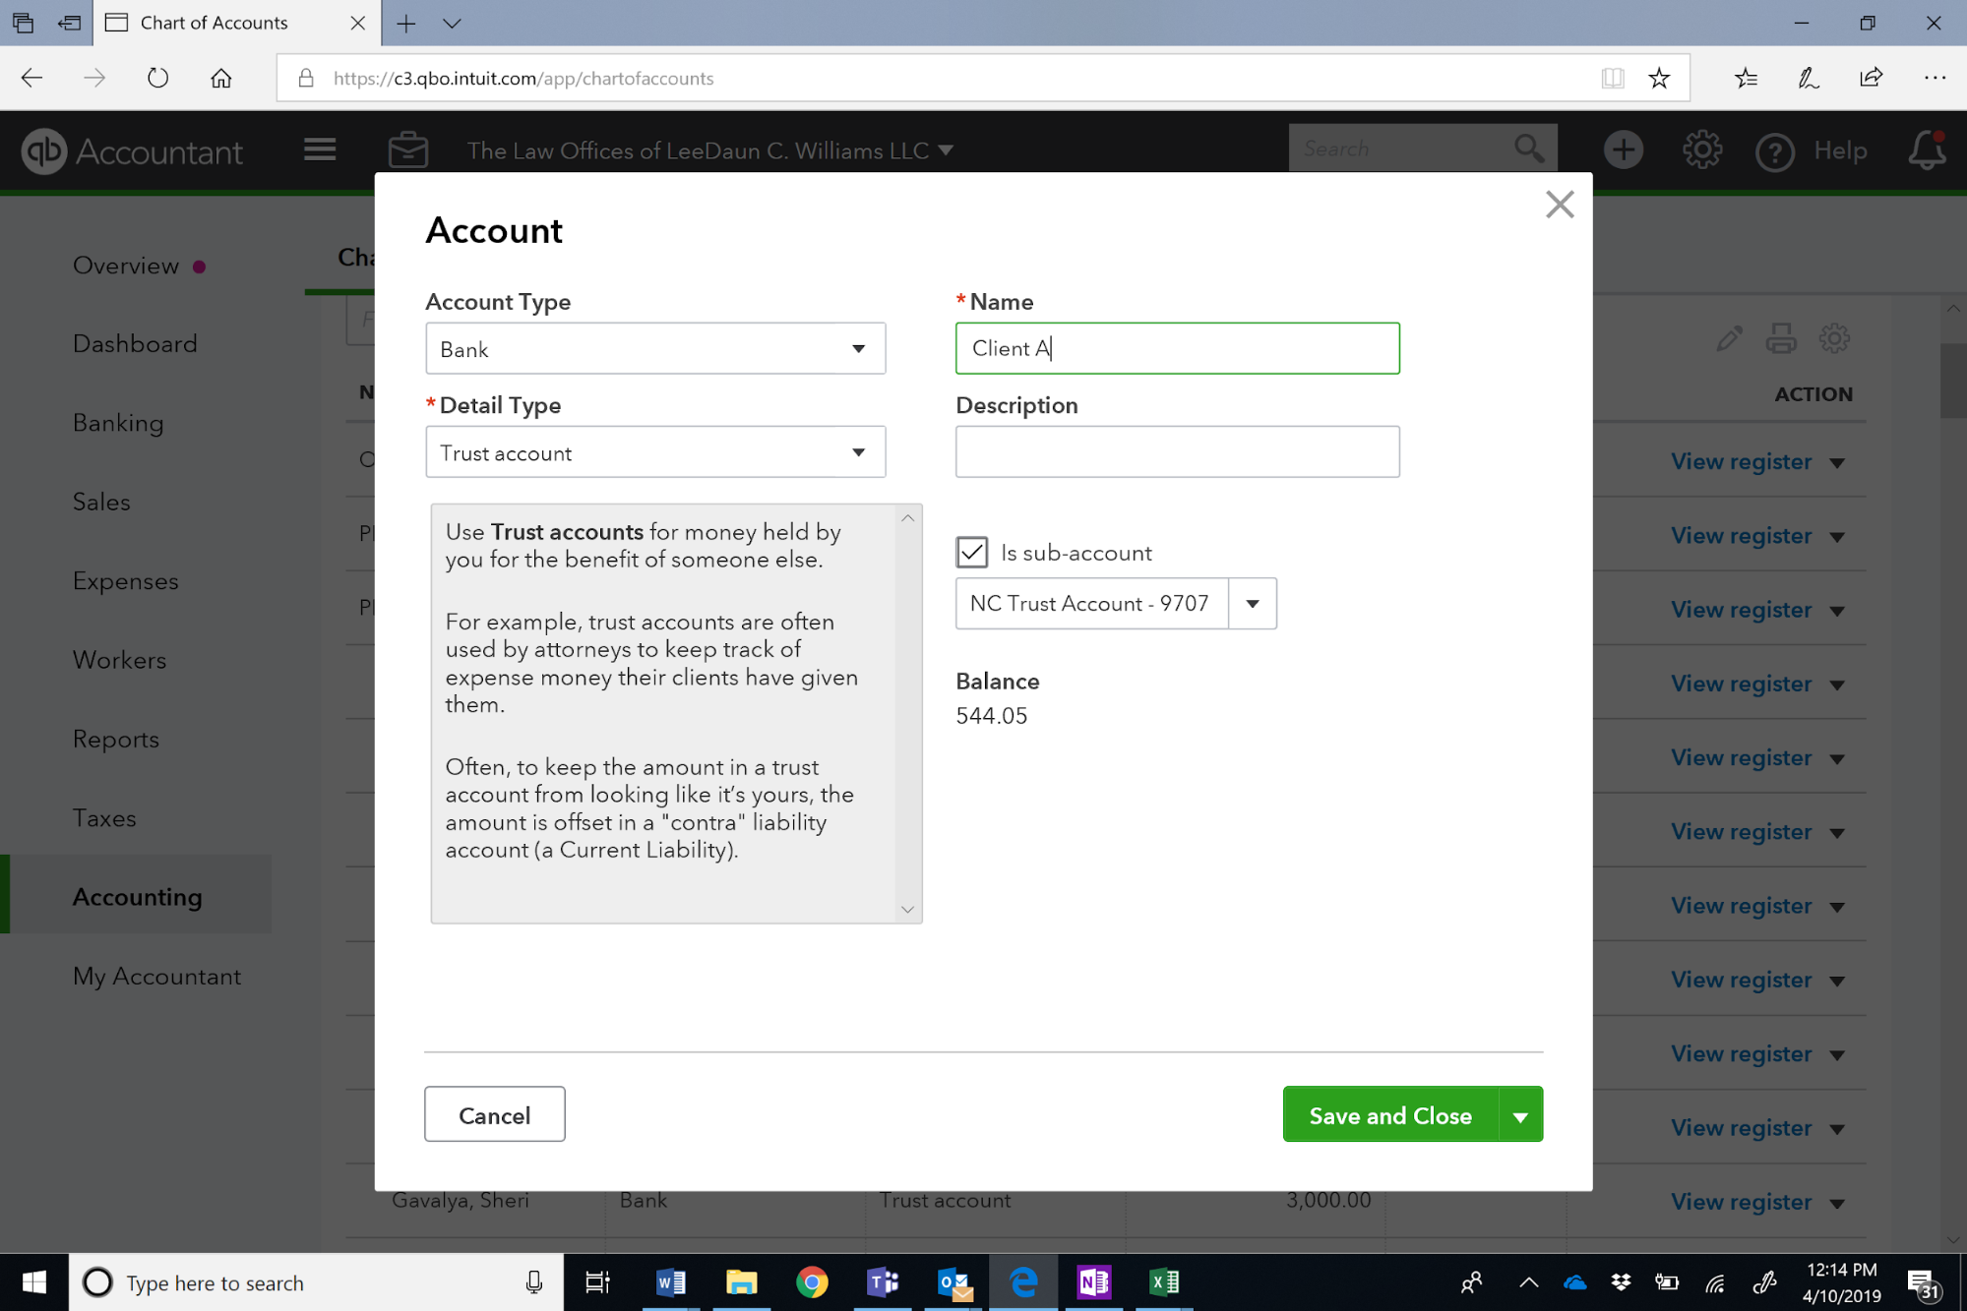1967x1311 pixels.
Task: Open the Create menu with the plus icon
Action: [1624, 149]
